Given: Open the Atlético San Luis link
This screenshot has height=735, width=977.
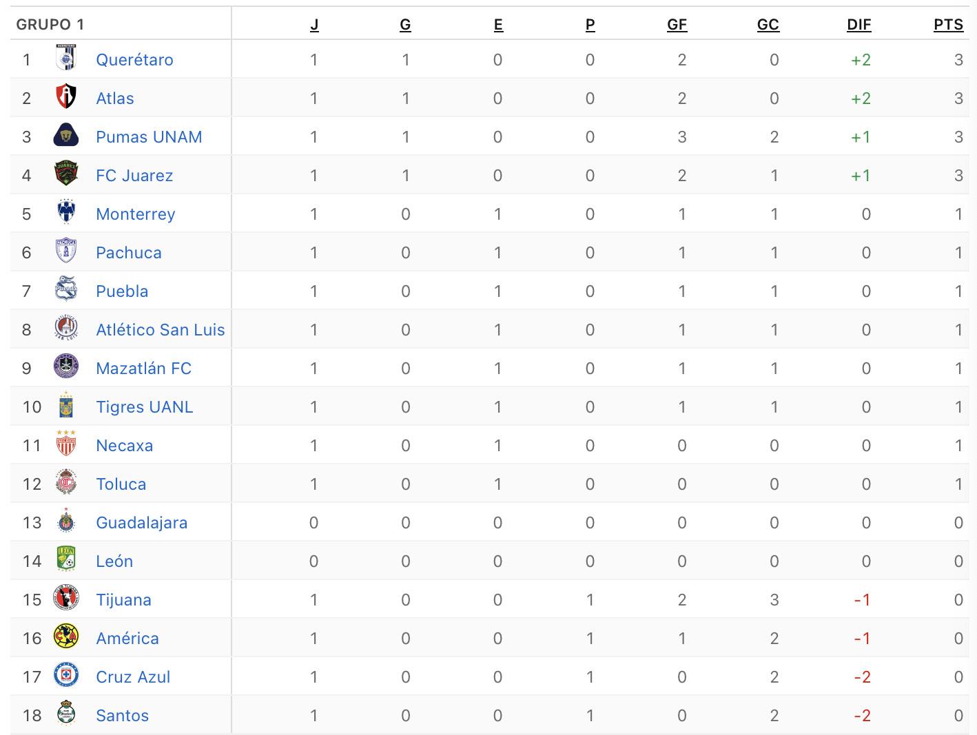Looking at the screenshot, I should coord(160,329).
